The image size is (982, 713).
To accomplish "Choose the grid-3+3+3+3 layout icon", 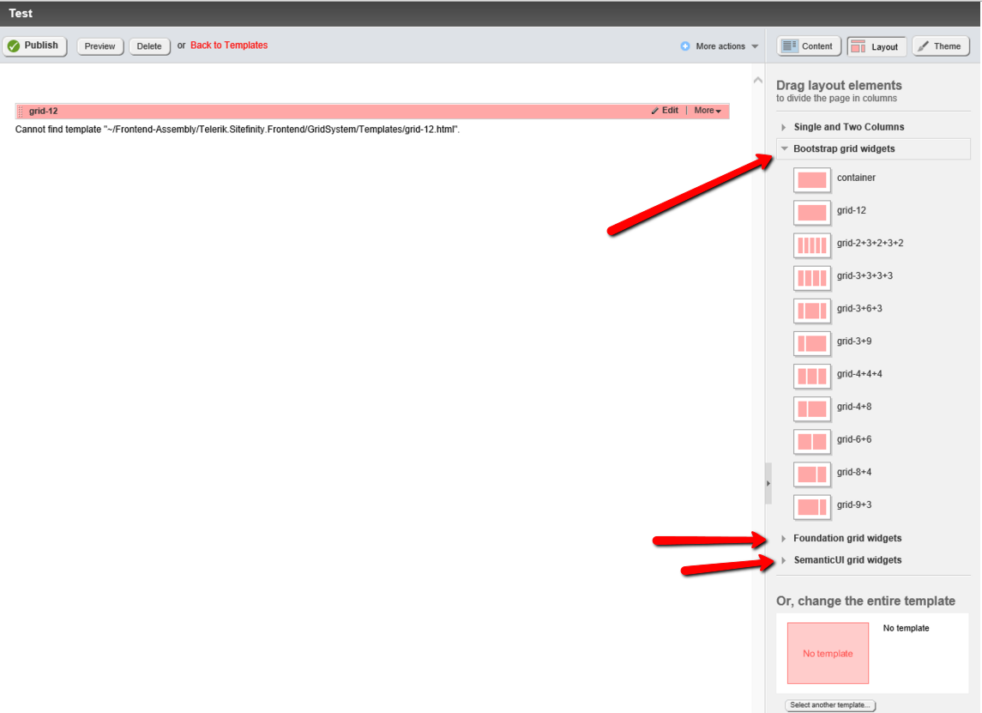I will [811, 277].
